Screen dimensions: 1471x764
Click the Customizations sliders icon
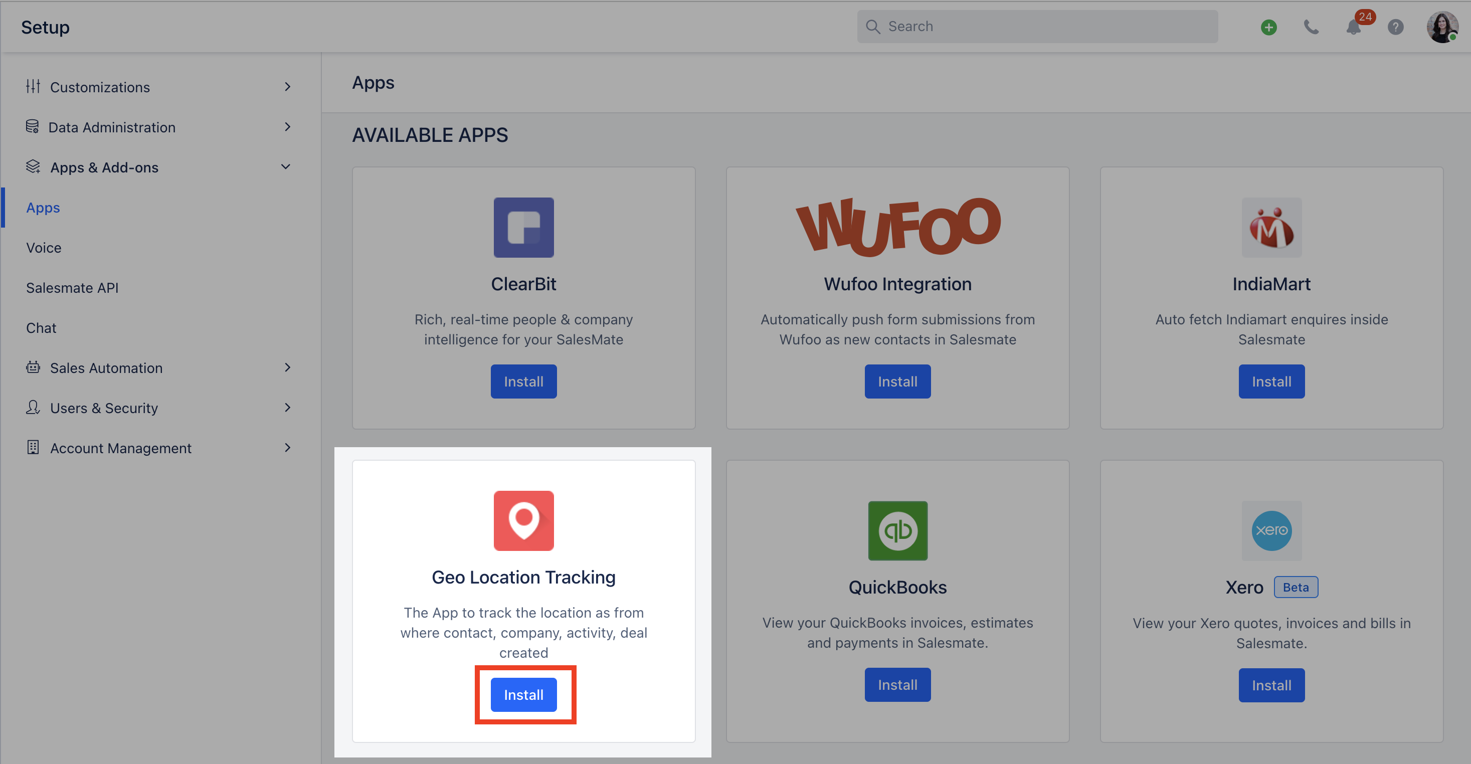coord(33,86)
